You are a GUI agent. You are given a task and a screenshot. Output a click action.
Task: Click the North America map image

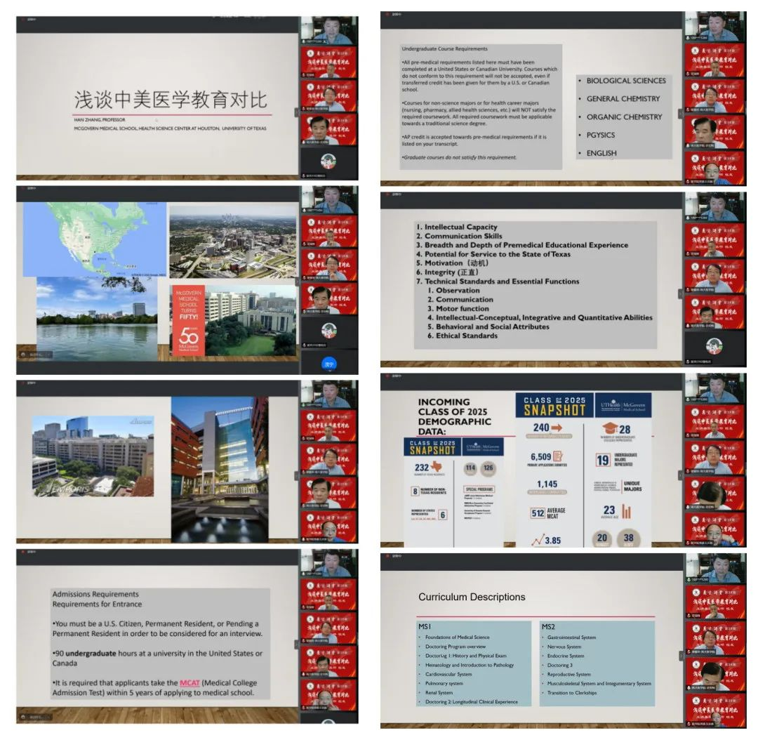pos(95,239)
